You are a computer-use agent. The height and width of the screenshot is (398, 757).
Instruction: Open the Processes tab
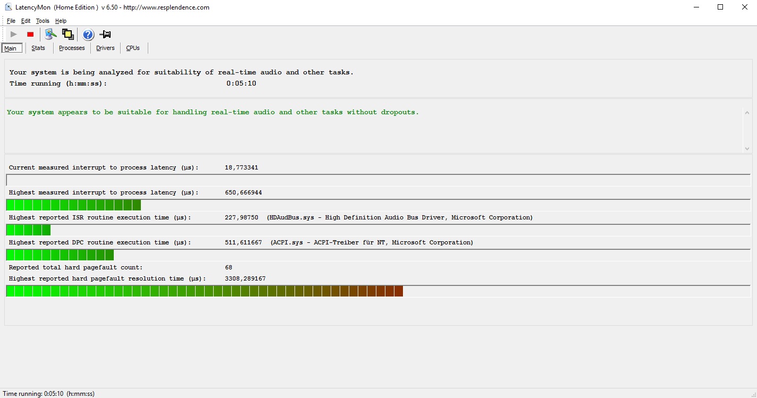pos(72,48)
